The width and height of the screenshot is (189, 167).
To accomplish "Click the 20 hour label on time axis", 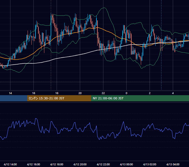I will click(x=80, y=93).
